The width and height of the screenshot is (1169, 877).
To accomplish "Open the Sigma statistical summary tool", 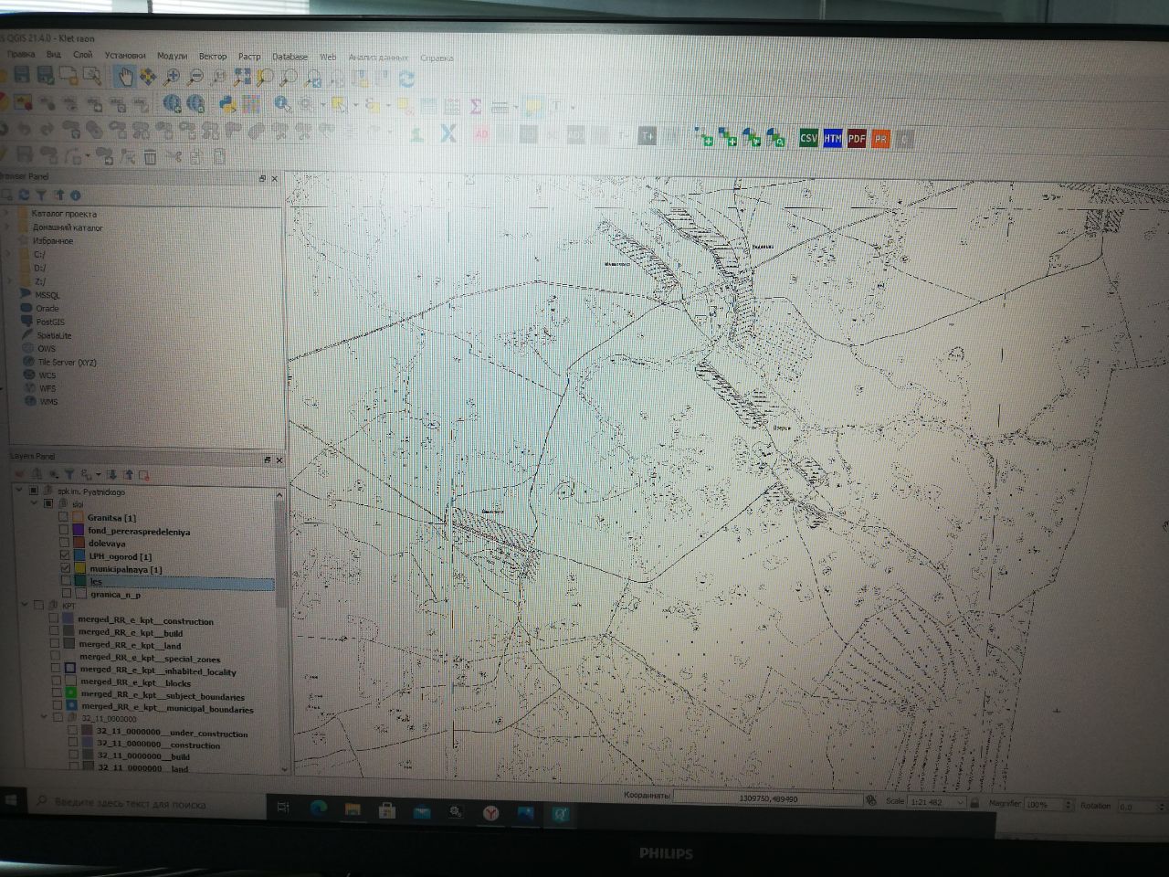I will [x=475, y=106].
